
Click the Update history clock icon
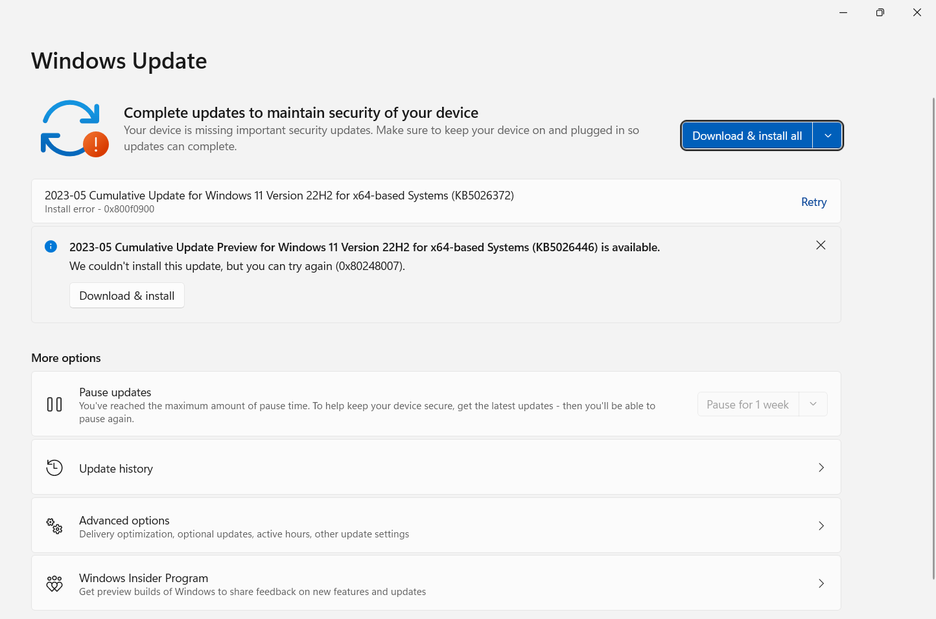pyautogui.click(x=54, y=467)
